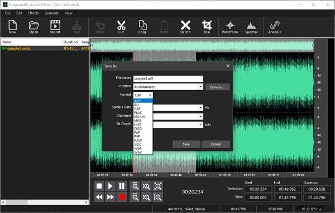Expand the Location dropdown arrow
This screenshot has width=335, height=213.
point(200,87)
